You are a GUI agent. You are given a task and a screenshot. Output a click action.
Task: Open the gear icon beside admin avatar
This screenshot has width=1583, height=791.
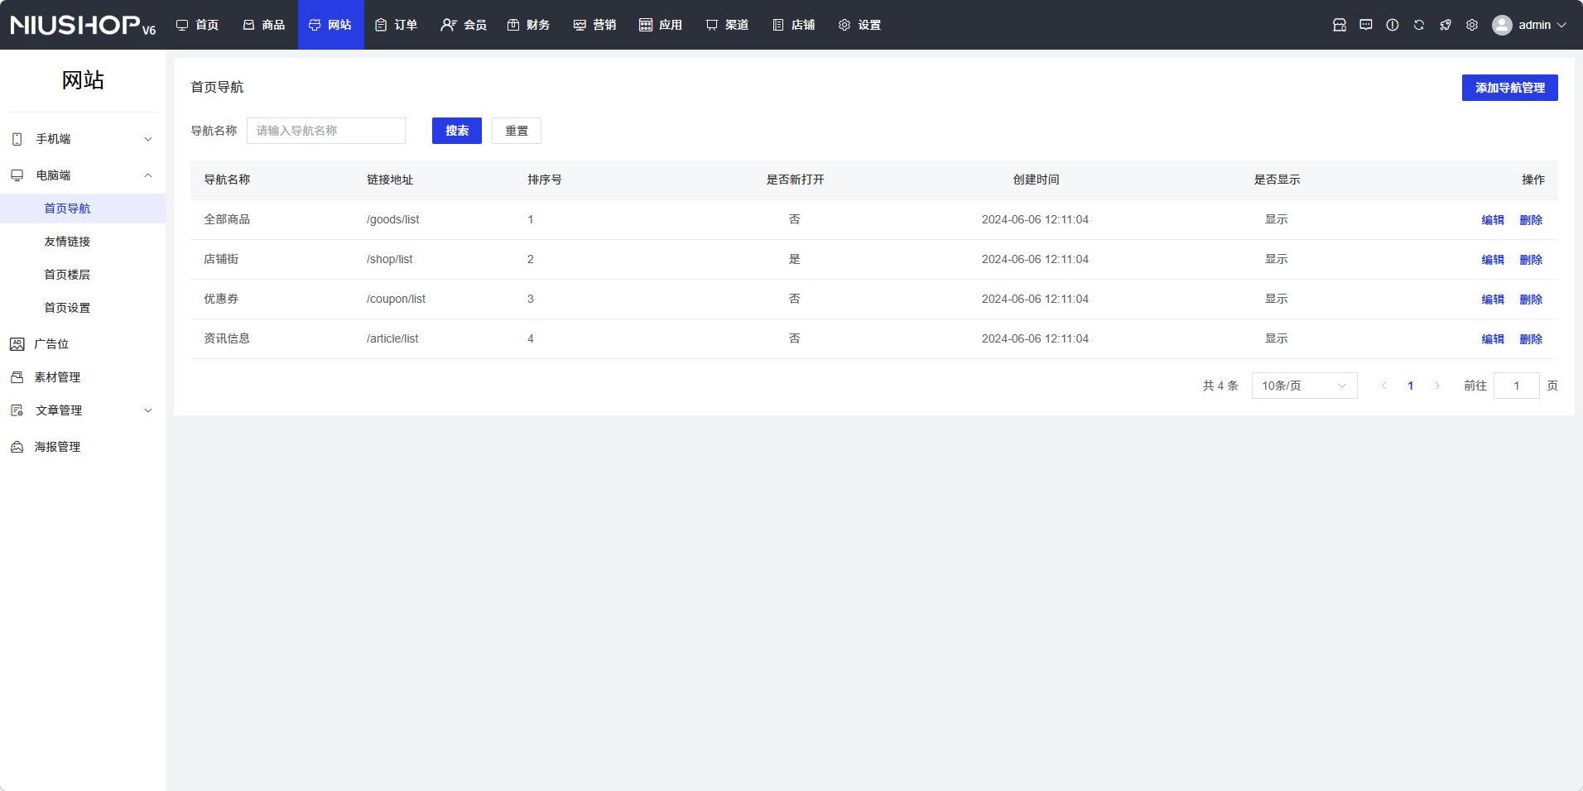click(1471, 25)
